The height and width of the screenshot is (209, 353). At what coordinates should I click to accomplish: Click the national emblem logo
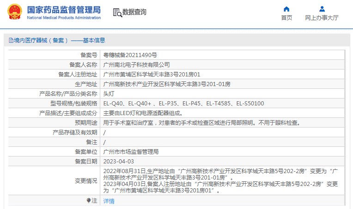click(15, 12)
